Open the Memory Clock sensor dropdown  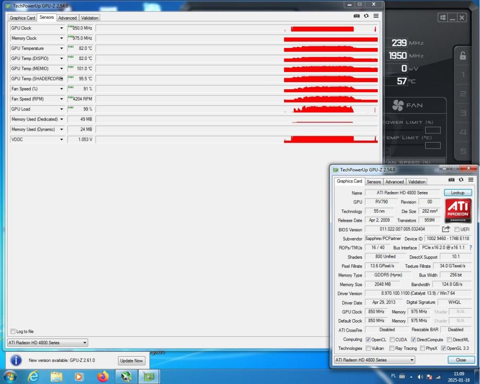(x=61, y=38)
